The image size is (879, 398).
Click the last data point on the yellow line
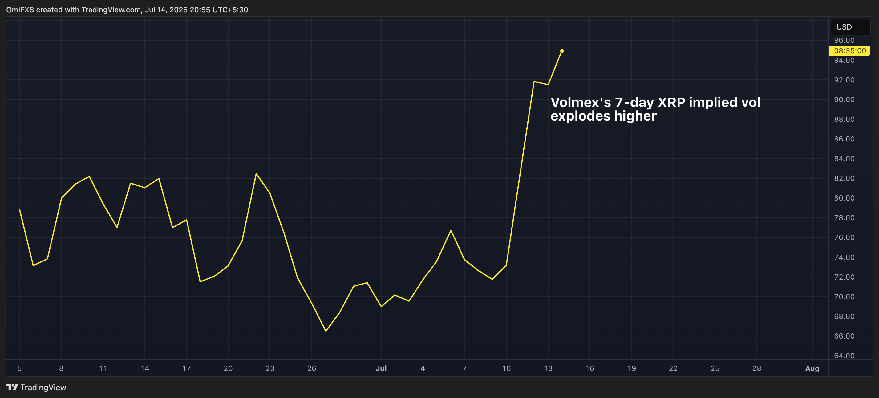562,51
